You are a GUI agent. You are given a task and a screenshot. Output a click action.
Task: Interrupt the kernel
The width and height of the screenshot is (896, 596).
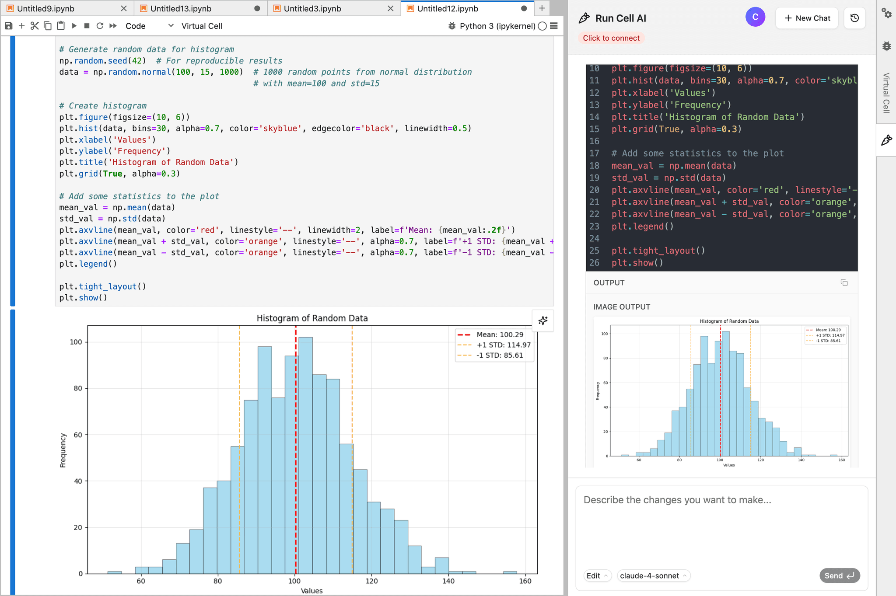(87, 26)
